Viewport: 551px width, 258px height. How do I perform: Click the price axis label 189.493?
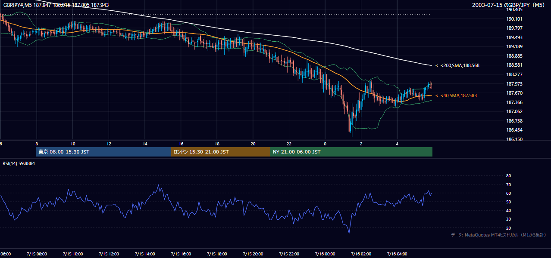pos(515,37)
